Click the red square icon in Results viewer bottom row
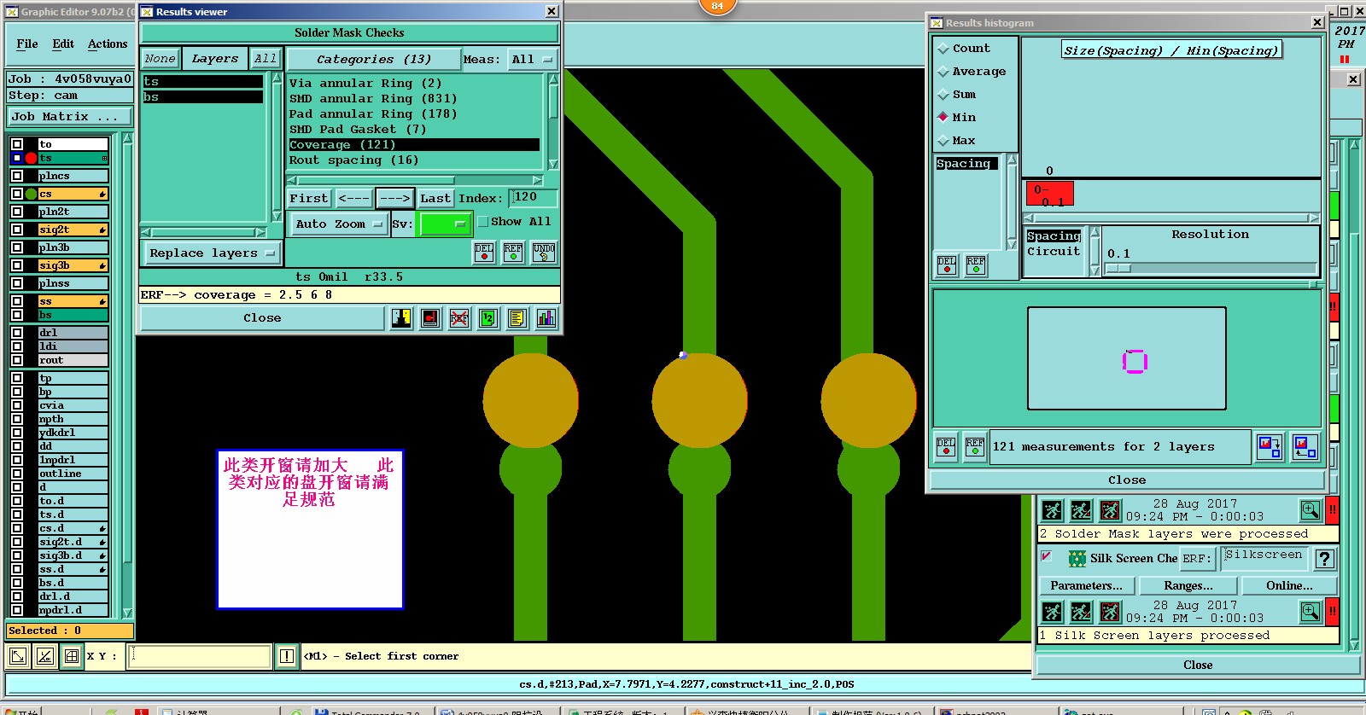 430,318
